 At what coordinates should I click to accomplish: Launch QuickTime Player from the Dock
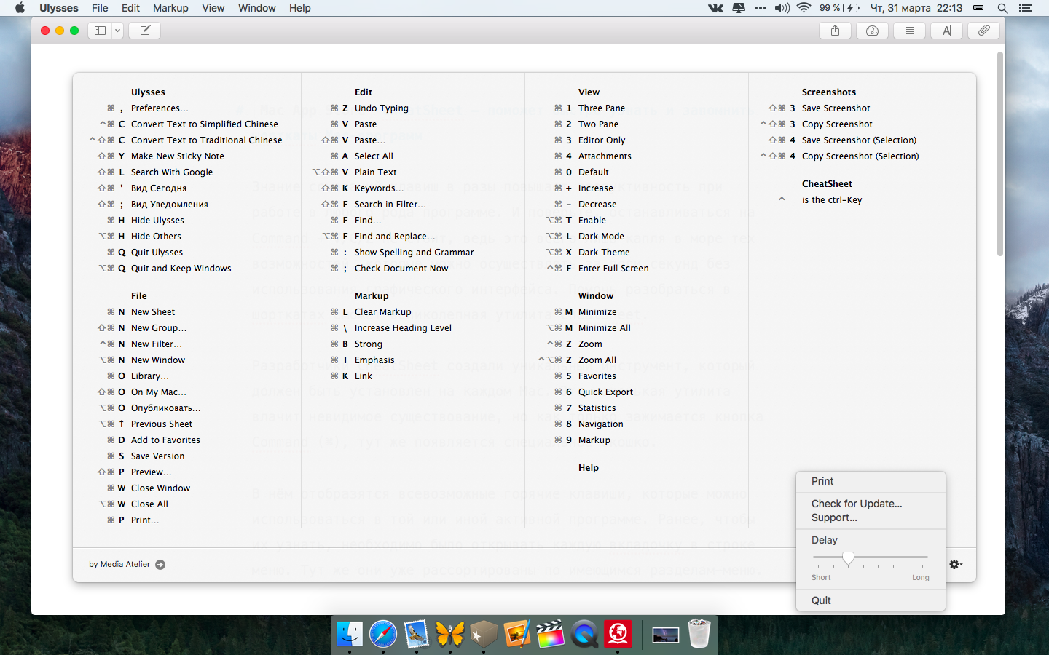pyautogui.click(x=584, y=635)
